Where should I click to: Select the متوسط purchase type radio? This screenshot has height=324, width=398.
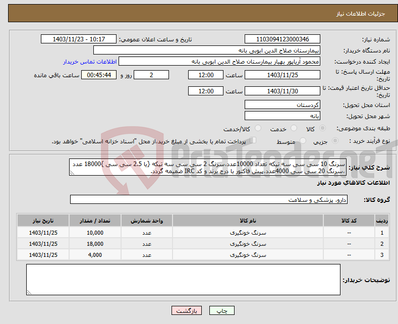coord(303,140)
